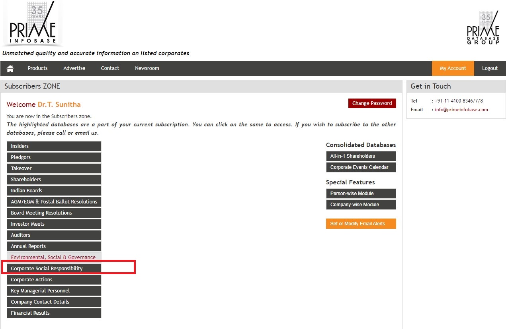506x329 pixels.
Task: Click Set or Modify Email Alerts
Action: 361,224
